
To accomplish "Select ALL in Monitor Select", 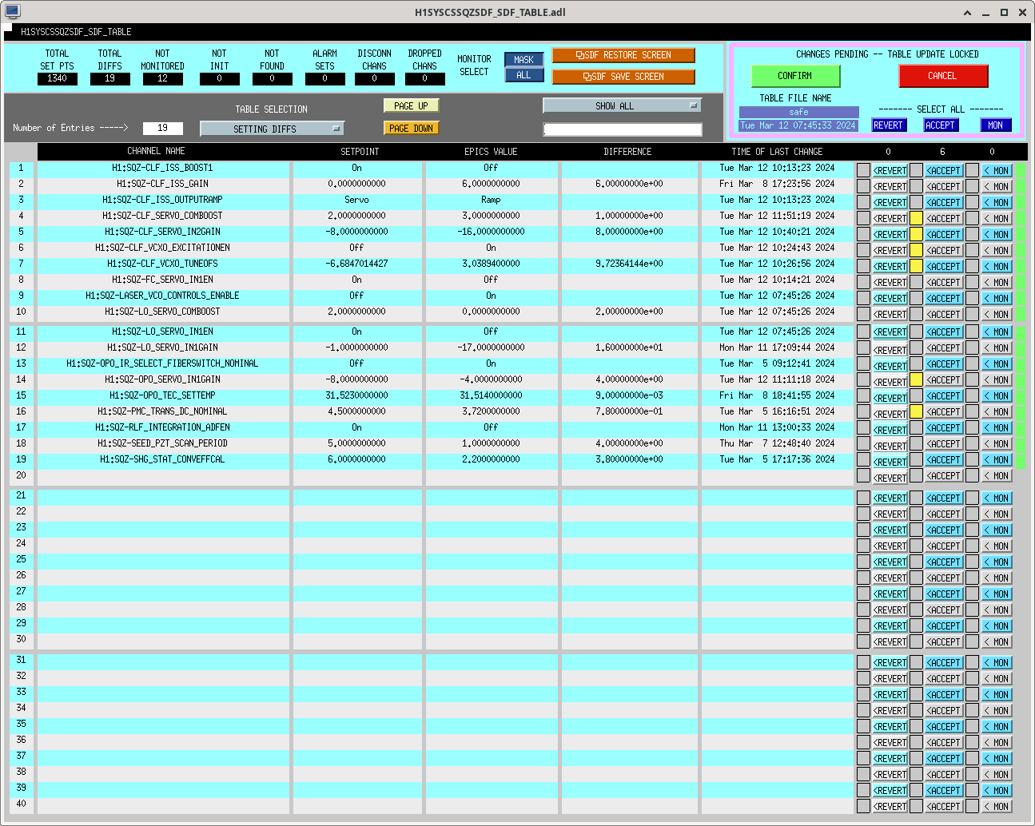I will coord(523,75).
